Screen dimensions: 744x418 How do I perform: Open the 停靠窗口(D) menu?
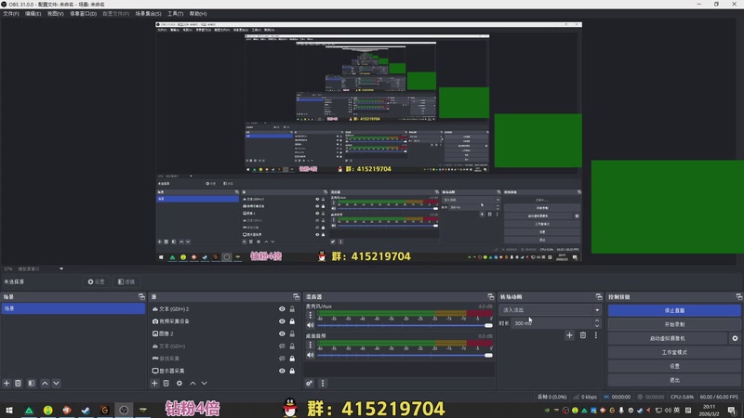click(83, 14)
